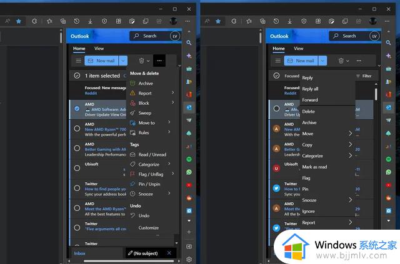Uncheck the selected AMD Software email in left window

click(x=77, y=109)
